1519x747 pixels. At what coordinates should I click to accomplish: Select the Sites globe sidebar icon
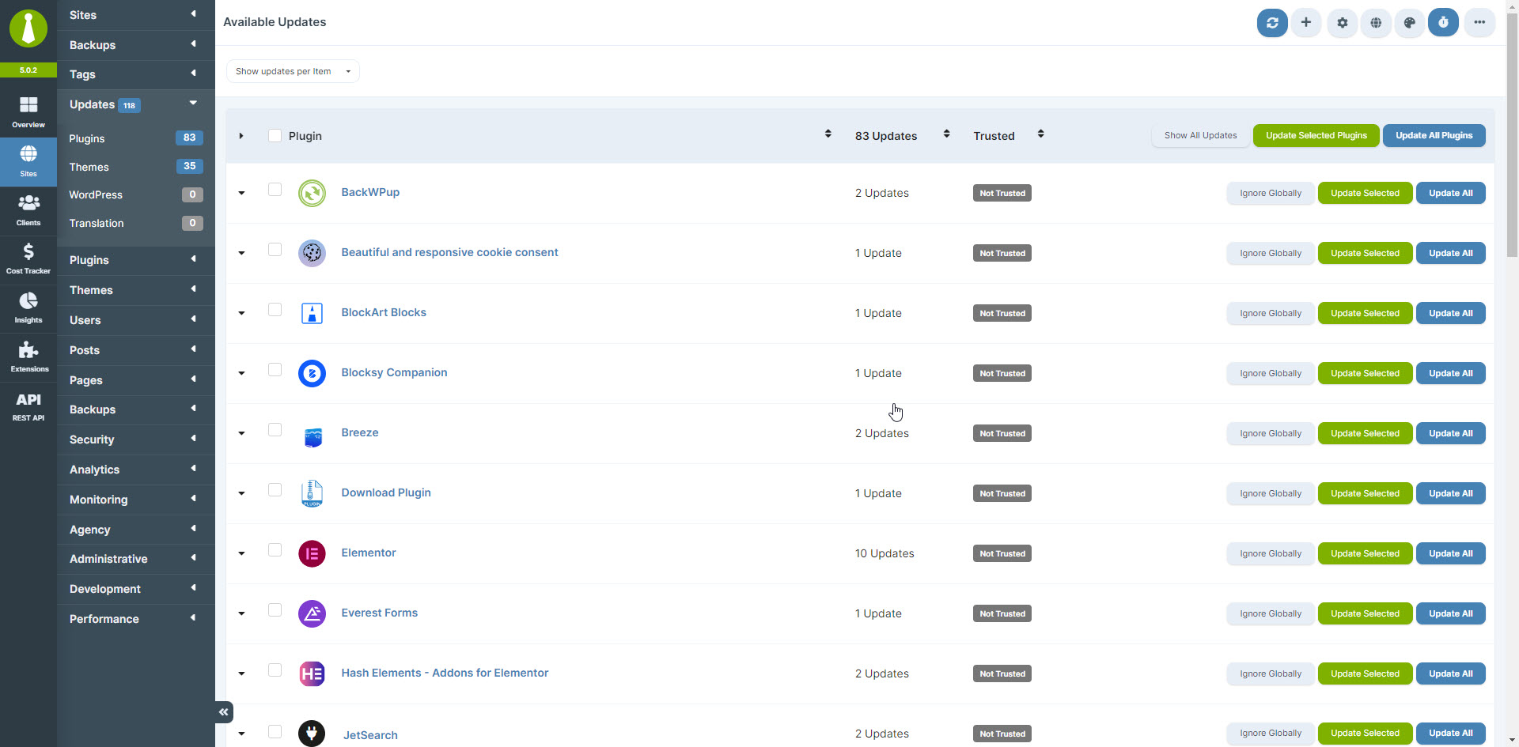click(28, 161)
